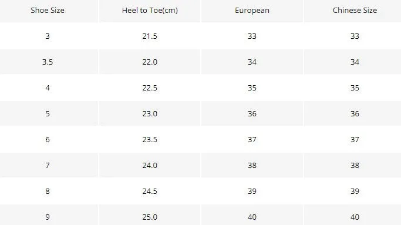Select shoe size 6 cell
Viewport: 401px width, 225px height.
coord(48,139)
